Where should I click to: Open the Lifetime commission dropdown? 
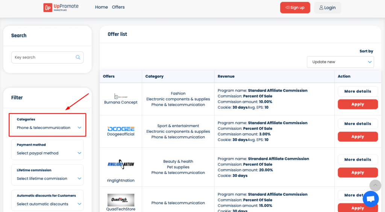[x=47, y=175]
